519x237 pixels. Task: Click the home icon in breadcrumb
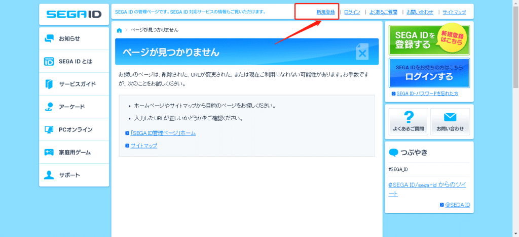coord(120,30)
